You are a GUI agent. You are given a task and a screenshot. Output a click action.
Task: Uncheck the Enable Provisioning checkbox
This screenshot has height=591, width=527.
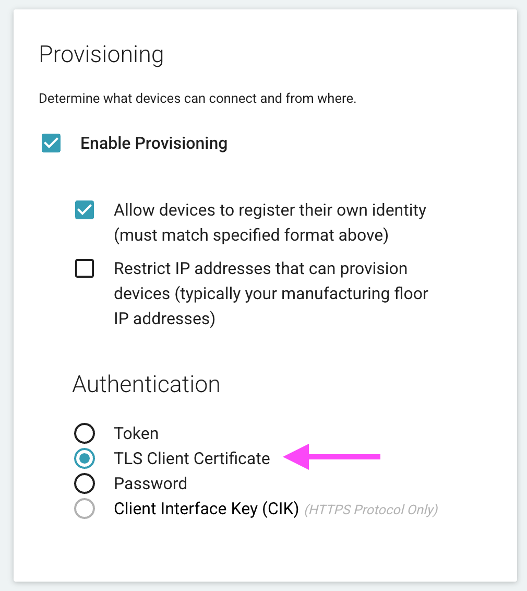[51, 143]
